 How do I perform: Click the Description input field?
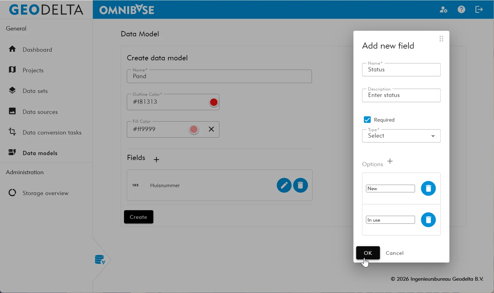tap(401, 95)
